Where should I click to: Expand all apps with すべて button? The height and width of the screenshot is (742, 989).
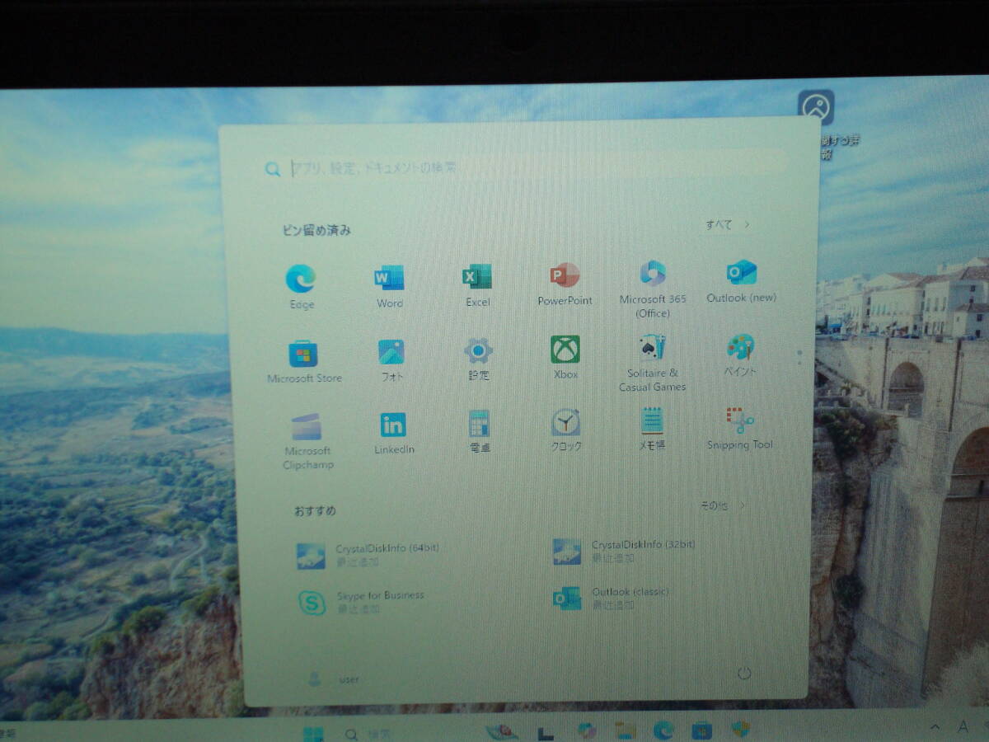pos(726,224)
